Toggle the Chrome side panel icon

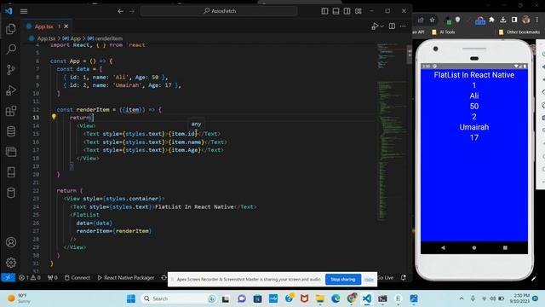(x=514, y=20)
